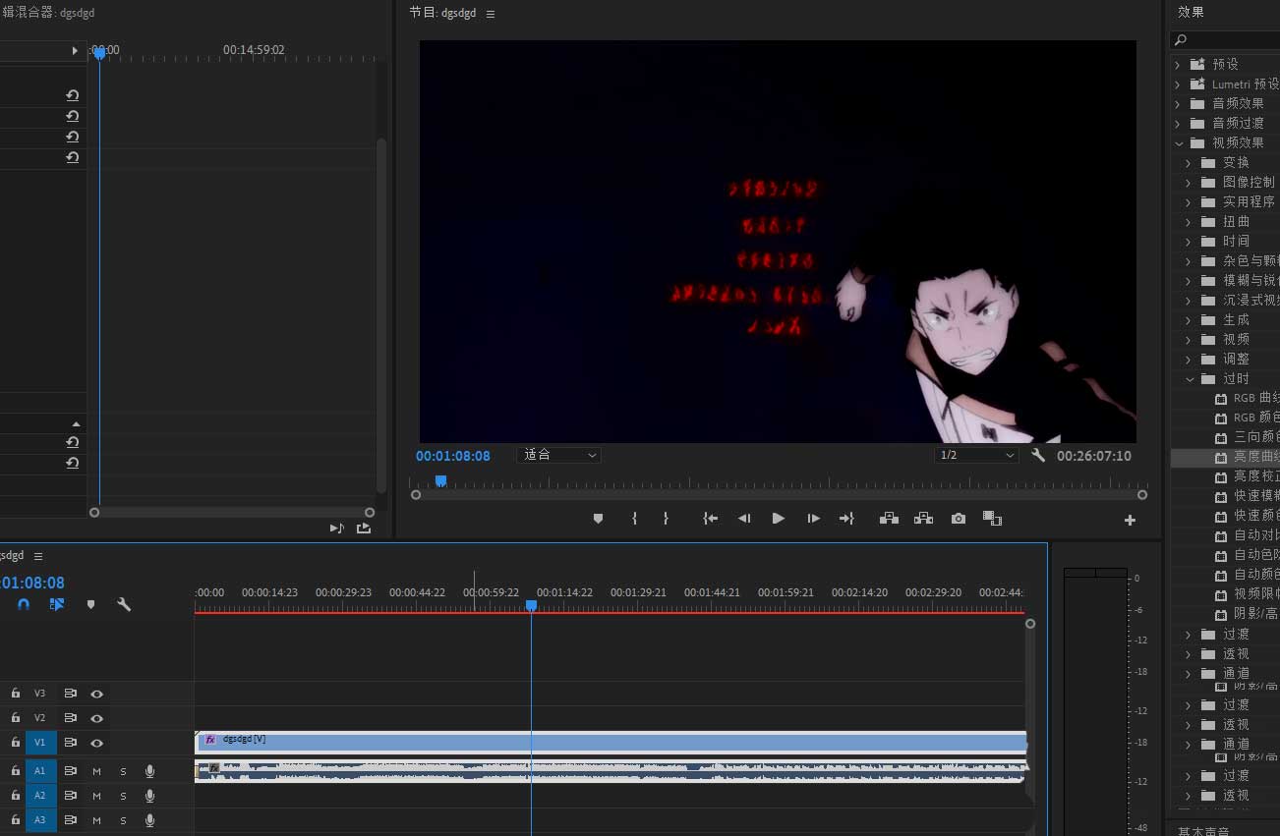Select the audio clip mixer dgsdgd tab
1280x836 pixels.
pyautogui.click(x=47, y=13)
